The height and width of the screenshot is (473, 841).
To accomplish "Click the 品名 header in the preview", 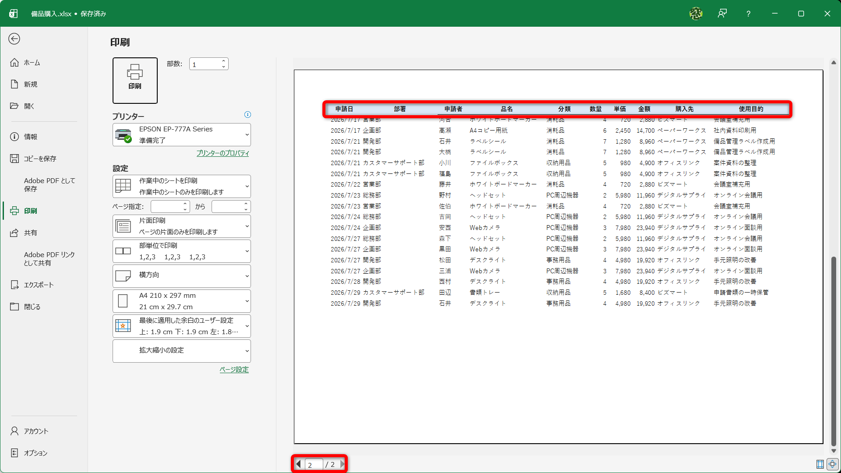I will coord(507,109).
